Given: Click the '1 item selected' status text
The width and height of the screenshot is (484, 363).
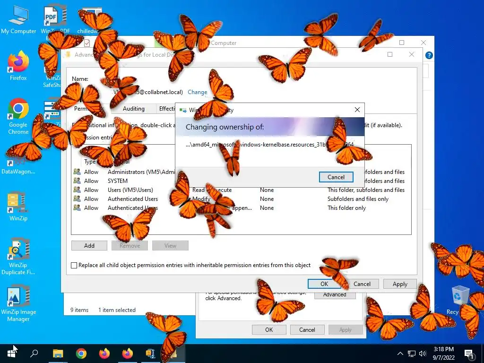Looking at the screenshot, I should coord(117,310).
